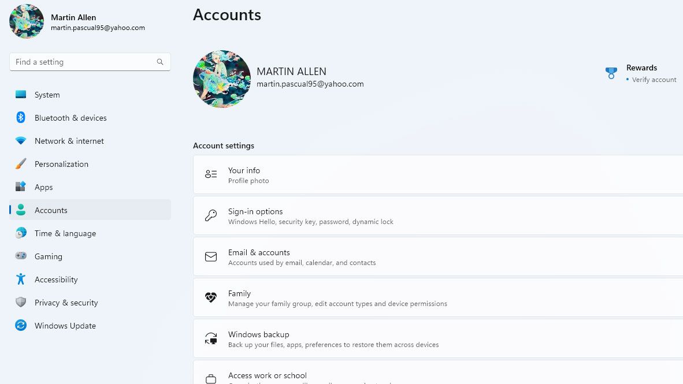Click the Personalization paintbrush icon

pyautogui.click(x=21, y=164)
